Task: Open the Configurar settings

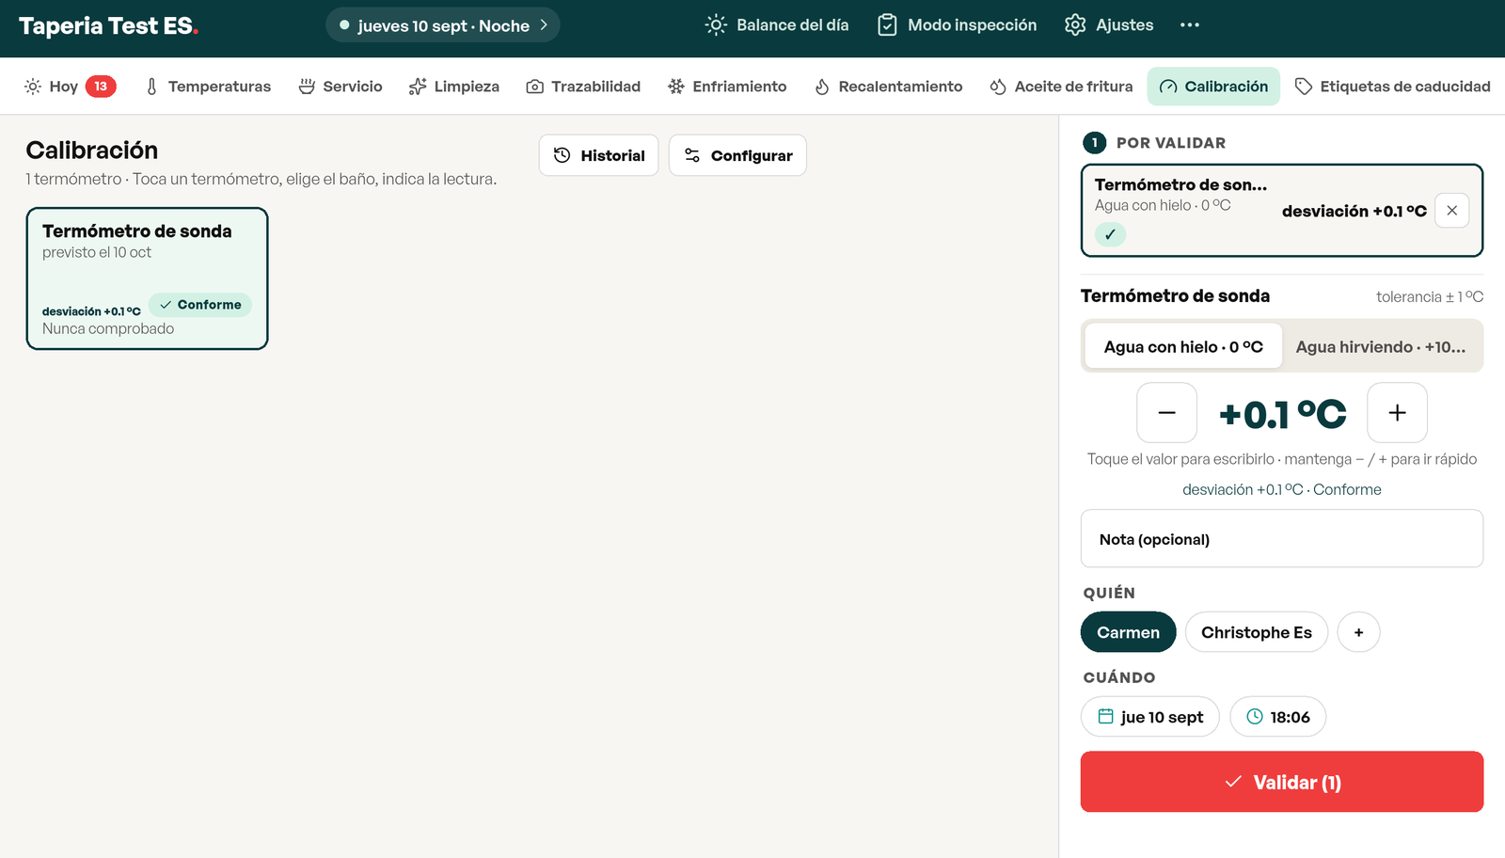Action: click(x=737, y=155)
